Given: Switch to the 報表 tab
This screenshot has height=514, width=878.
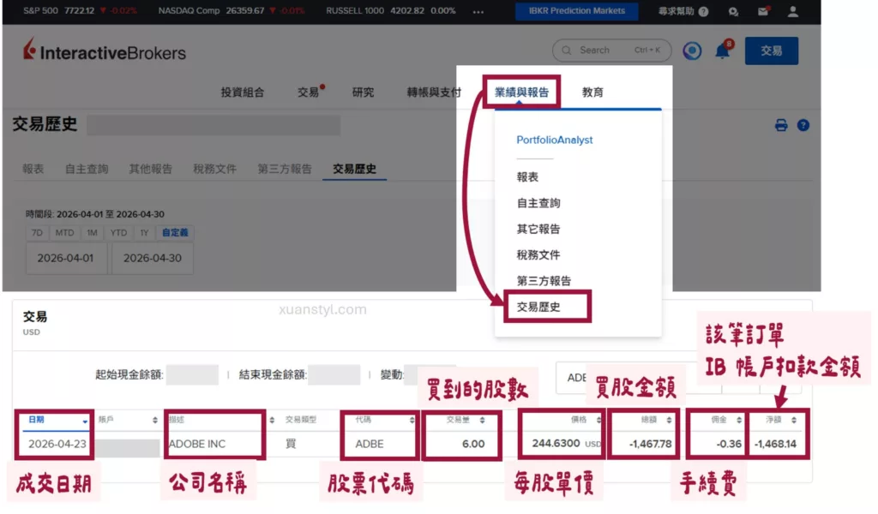Looking at the screenshot, I should tap(33, 169).
